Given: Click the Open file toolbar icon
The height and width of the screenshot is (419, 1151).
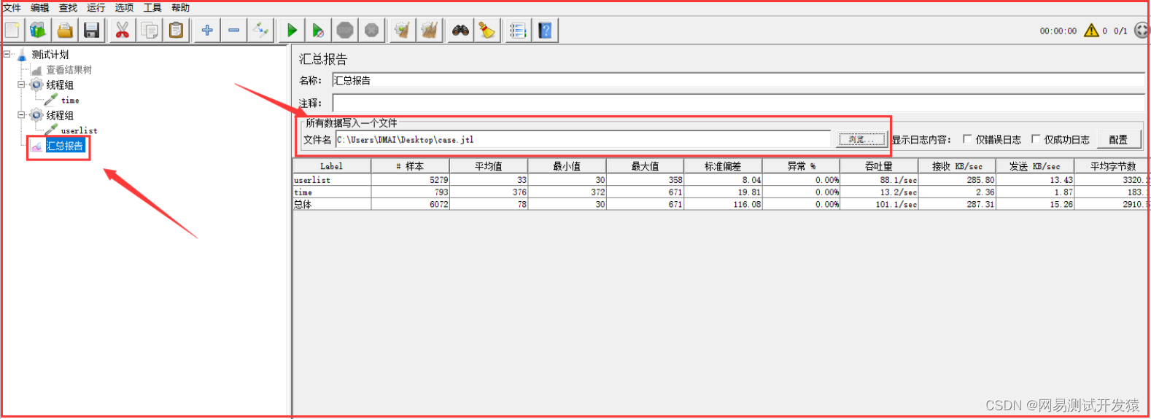Looking at the screenshot, I should click(65, 31).
